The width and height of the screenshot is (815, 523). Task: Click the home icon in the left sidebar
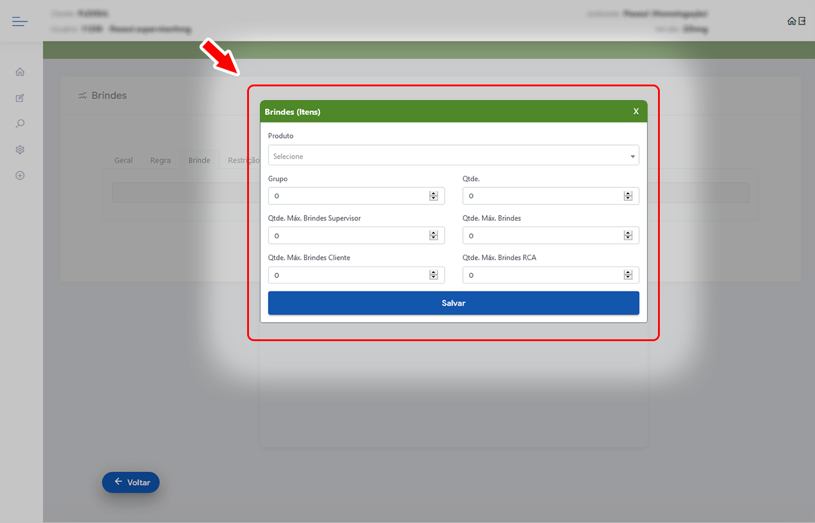(x=20, y=72)
